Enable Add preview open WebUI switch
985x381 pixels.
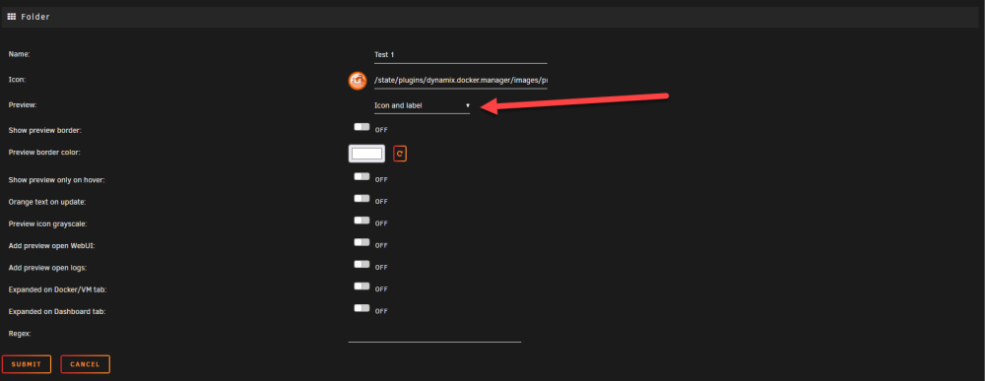361,242
